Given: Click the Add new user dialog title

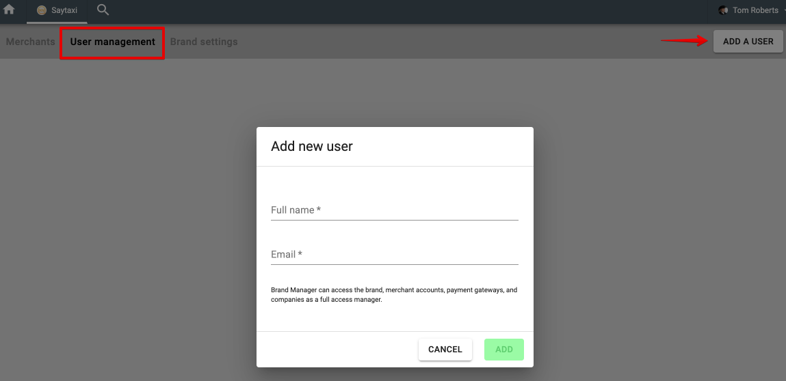Looking at the screenshot, I should [312, 146].
